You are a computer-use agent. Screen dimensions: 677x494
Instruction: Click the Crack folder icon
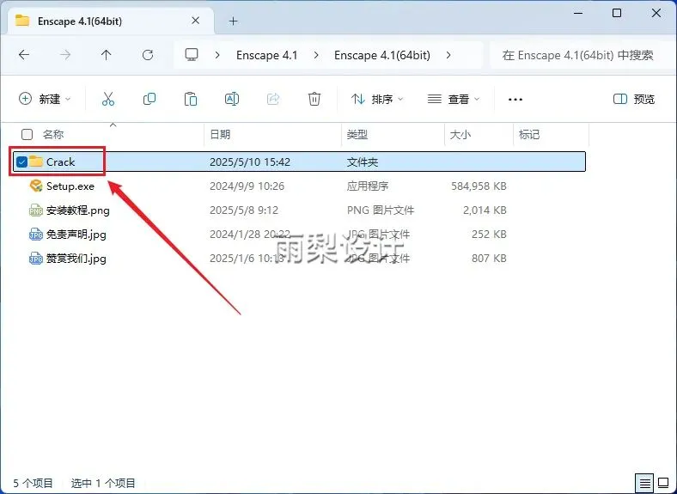coord(36,162)
